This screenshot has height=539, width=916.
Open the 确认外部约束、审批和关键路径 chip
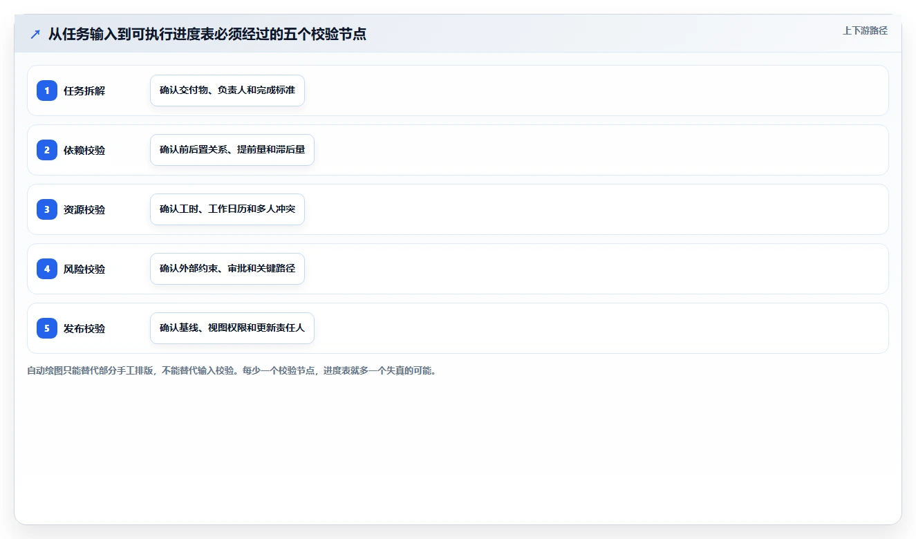(x=227, y=269)
